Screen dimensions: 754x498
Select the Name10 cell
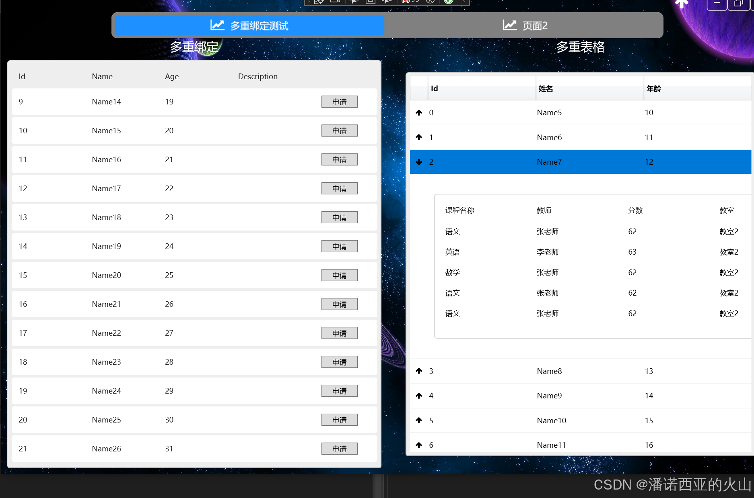(551, 420)
